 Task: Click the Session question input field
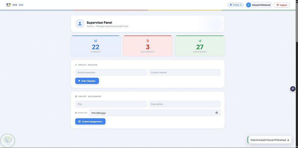point(111,72)
